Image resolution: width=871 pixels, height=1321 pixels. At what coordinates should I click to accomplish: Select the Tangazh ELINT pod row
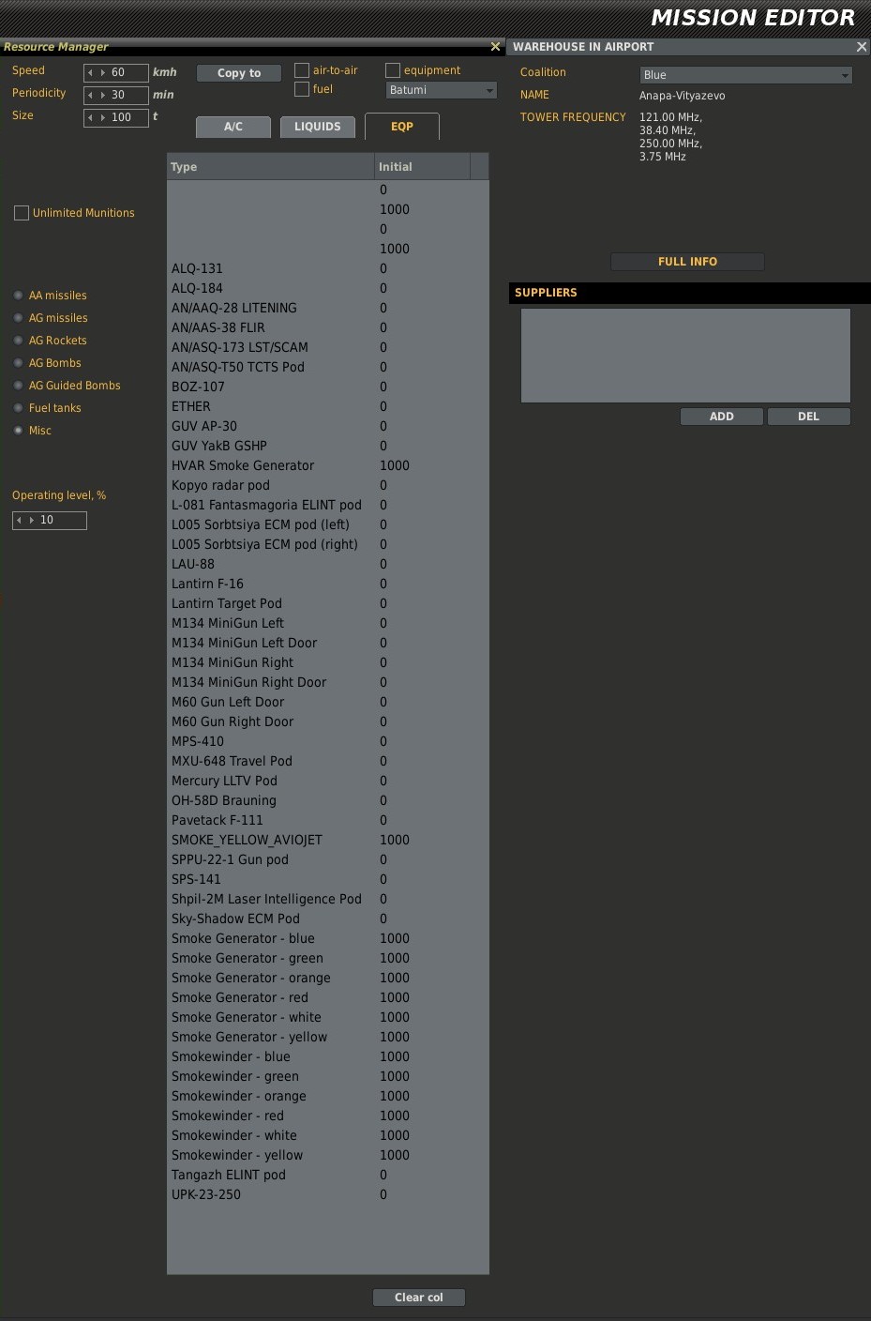pos(327,1175)
